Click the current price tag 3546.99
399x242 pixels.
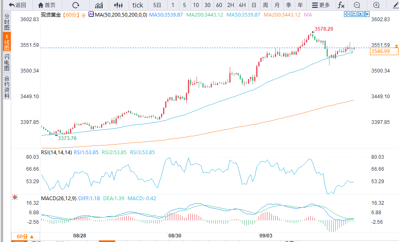pos(384,51)
